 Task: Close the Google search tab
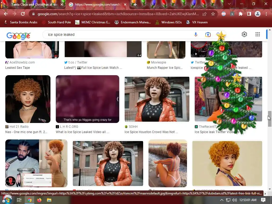(x=125, y=5)
